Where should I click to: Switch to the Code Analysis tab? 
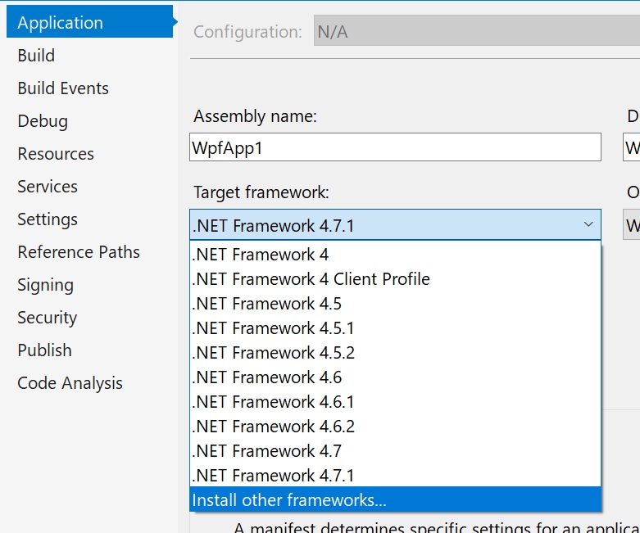coord(70,383)
